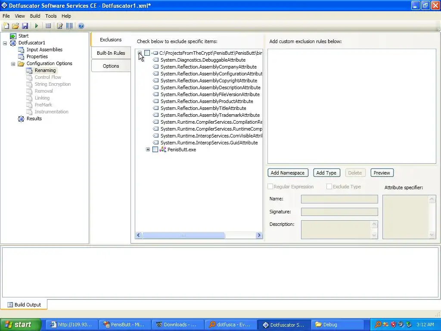Switch to the Exclusions tab
Screen dimensions: 441x331
pos(111,40)
